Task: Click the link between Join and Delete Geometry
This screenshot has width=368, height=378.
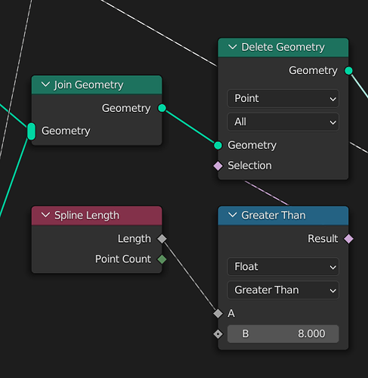Action: point(190,127)
